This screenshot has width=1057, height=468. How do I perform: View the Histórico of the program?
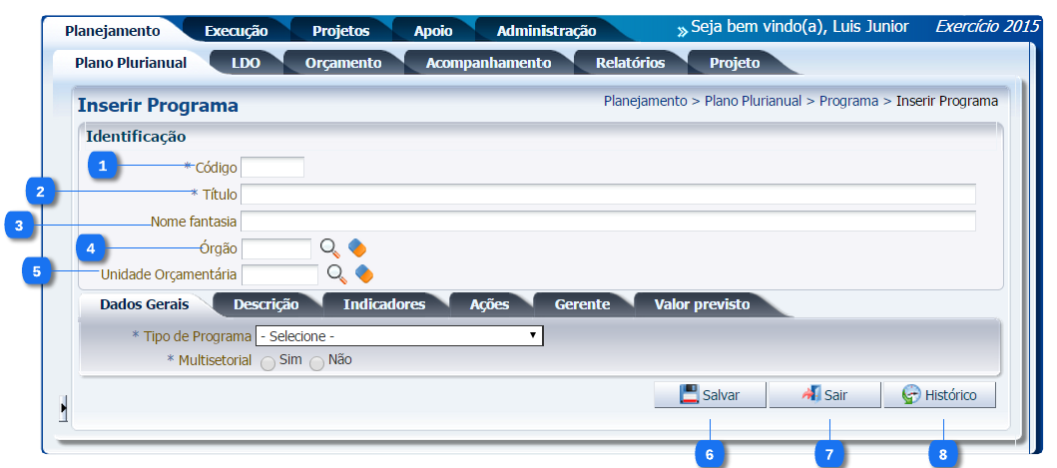click(938, 395)
